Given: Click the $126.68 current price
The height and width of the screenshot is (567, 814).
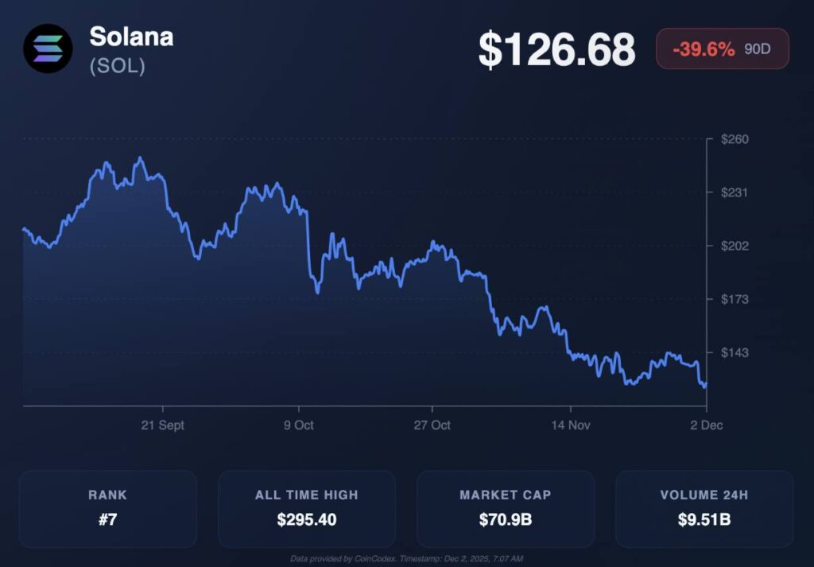Looking at the screenshot, I should tap(556, 50).
